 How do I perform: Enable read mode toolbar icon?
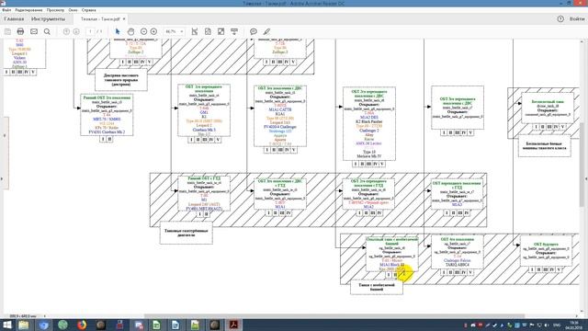[x=234, y=31]
